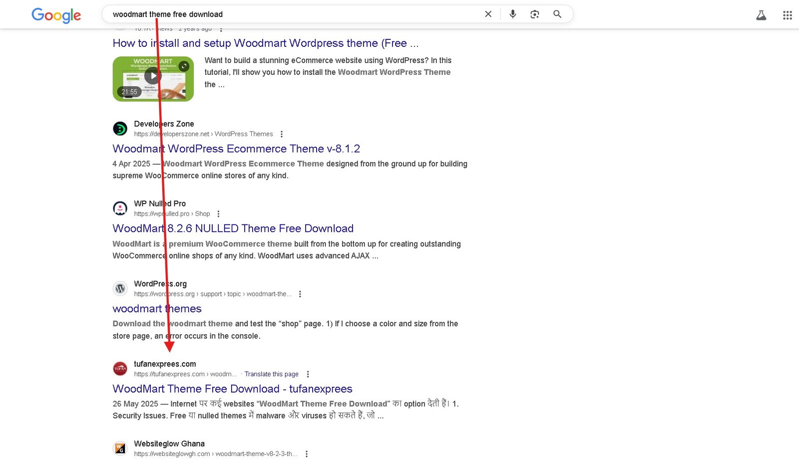Open 'Woodmart WordPress Ecommerce Theme v-8.1.2' link

(236, 149)
